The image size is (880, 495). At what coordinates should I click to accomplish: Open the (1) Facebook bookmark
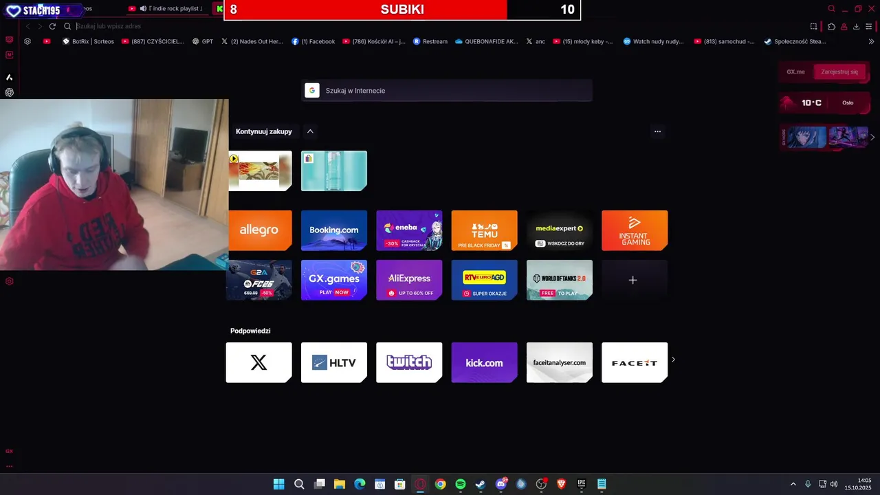tap(313, 41)
